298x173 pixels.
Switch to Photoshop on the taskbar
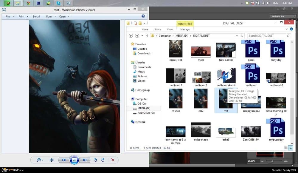pyautogui.click(x=38, y=3)
